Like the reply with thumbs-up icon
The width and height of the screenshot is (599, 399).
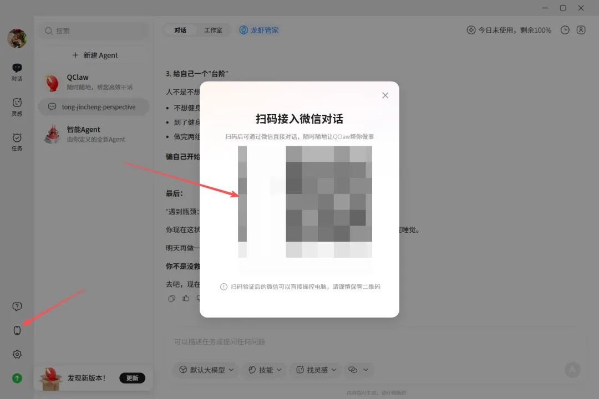186,298
